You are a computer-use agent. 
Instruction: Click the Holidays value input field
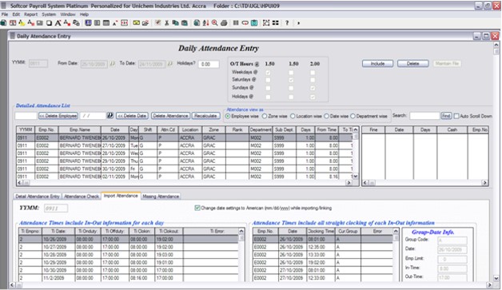click(x=209, y=64)
